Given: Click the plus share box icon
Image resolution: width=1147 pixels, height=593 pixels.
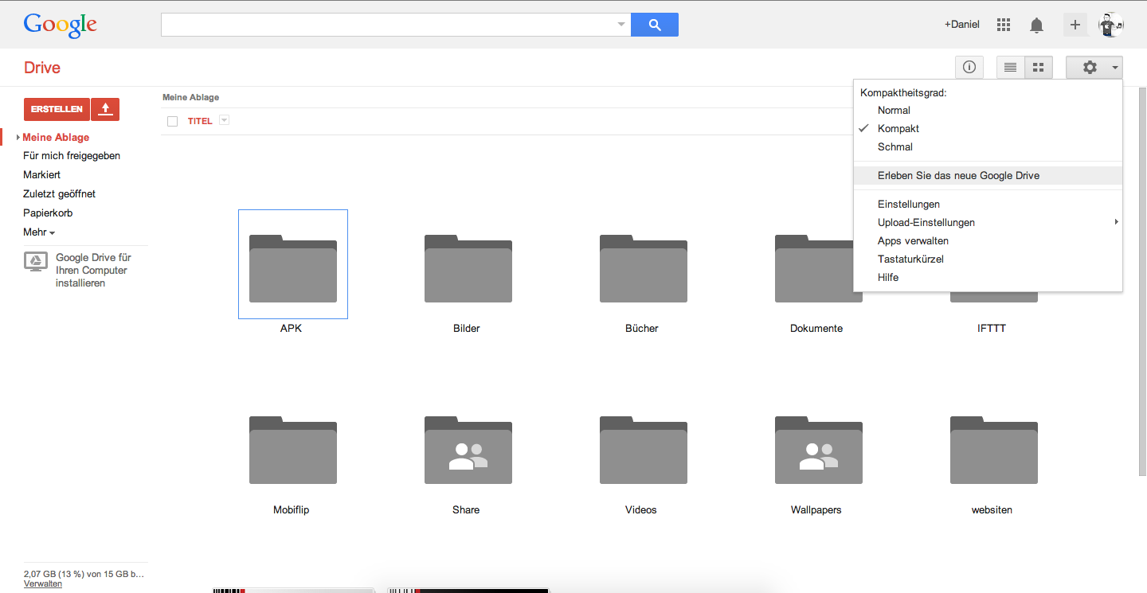Looking at the screenshot, I should (x=1075, y=25).
